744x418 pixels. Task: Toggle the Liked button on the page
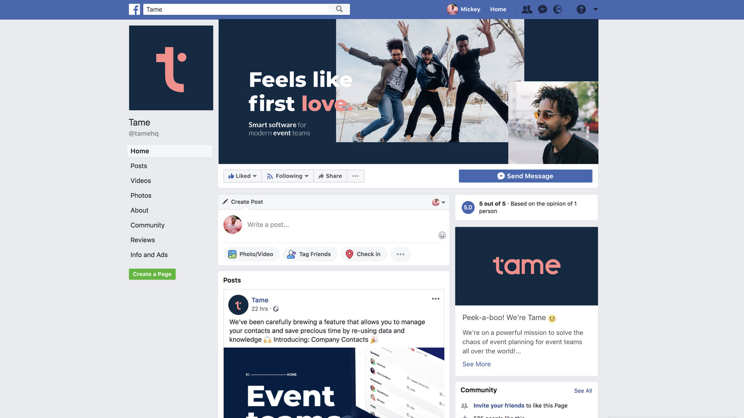(x=243, y=176)
